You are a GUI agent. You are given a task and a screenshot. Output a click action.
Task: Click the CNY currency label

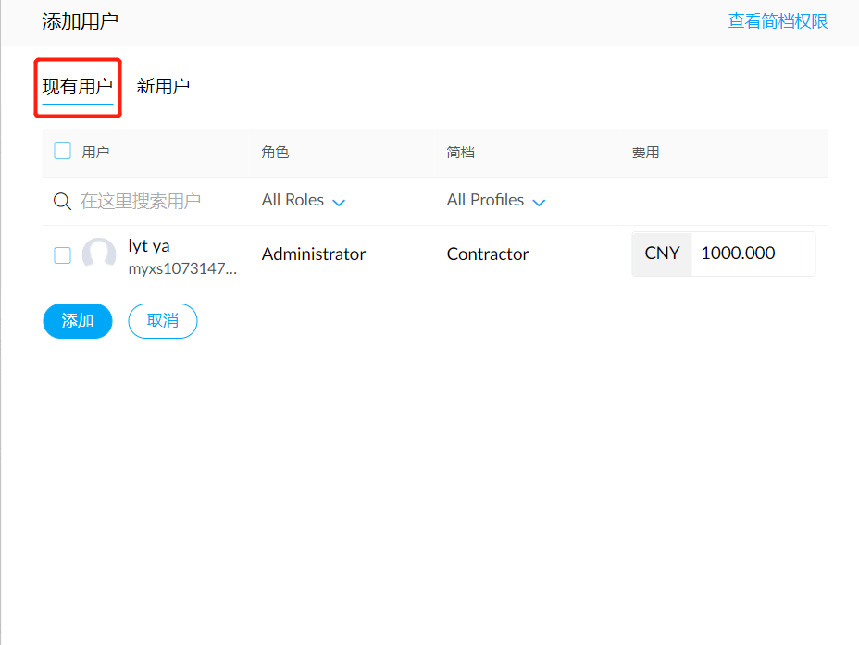point(662,254)
